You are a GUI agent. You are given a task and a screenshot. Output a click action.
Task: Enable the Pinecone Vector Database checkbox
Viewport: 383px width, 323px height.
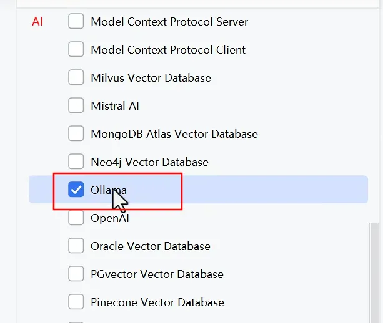point(76,302)
